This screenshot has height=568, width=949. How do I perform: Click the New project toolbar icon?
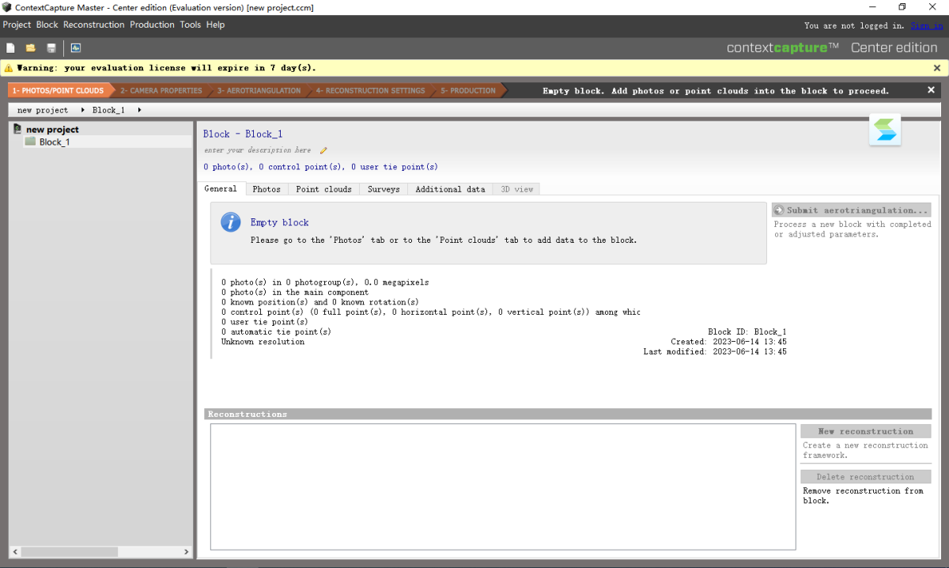(x=10, y=48)
